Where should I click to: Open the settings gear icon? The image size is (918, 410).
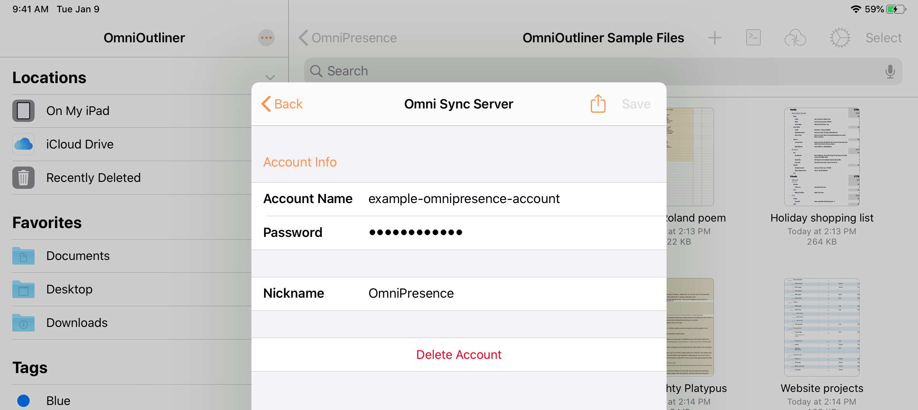pyautogui.click(x=840, y=38)
